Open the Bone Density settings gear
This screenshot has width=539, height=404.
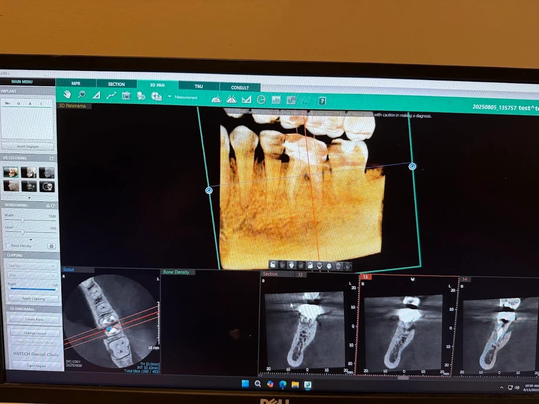click(51, 246)
